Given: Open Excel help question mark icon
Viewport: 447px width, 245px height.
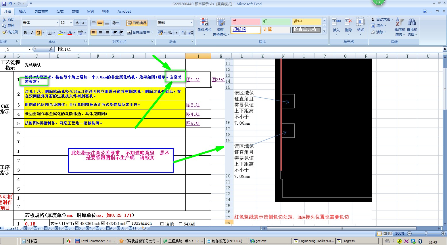Looking at the screenshot, I should pos(425,11).
